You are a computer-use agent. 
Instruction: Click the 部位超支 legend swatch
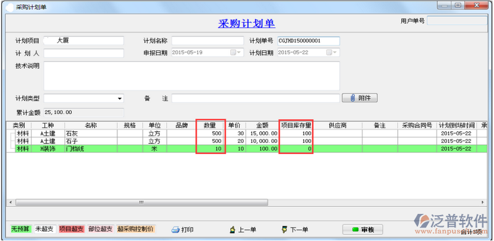click(x=100, y=229)
